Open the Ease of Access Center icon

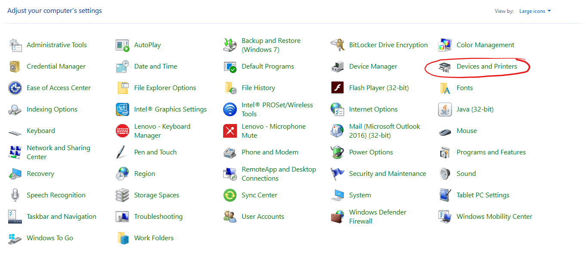click(15, 88)
